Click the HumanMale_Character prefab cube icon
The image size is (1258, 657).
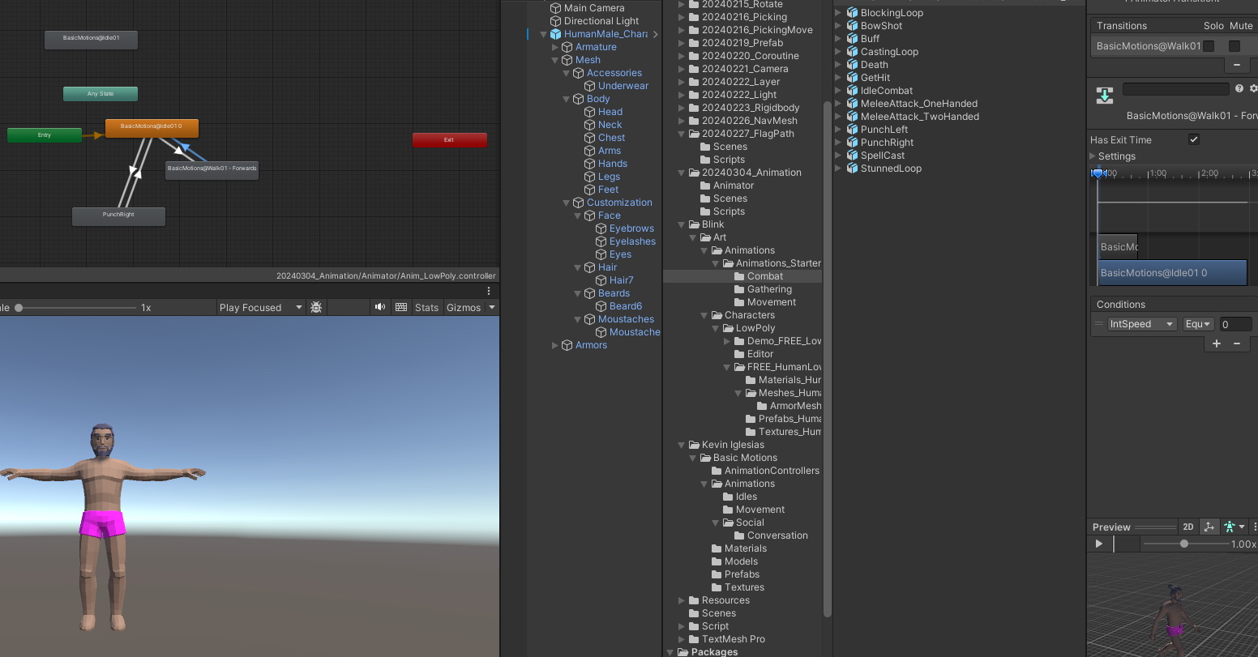[555, 34]
